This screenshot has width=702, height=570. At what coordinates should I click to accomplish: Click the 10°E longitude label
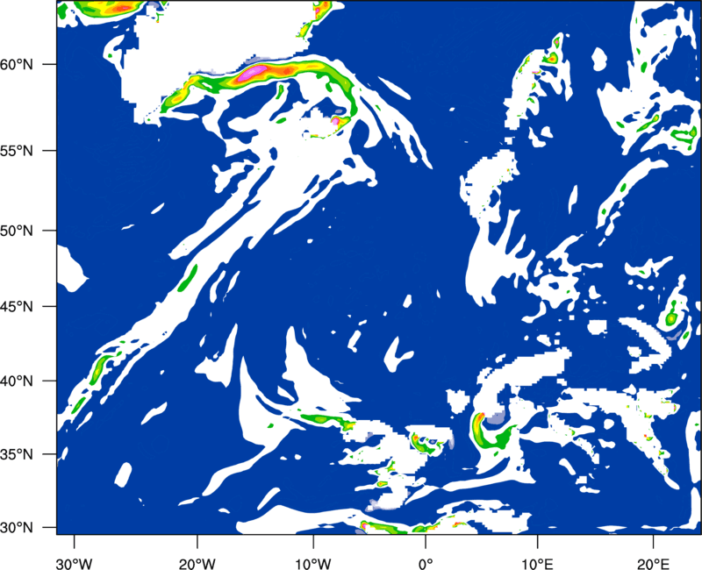[x=537, y=564]
